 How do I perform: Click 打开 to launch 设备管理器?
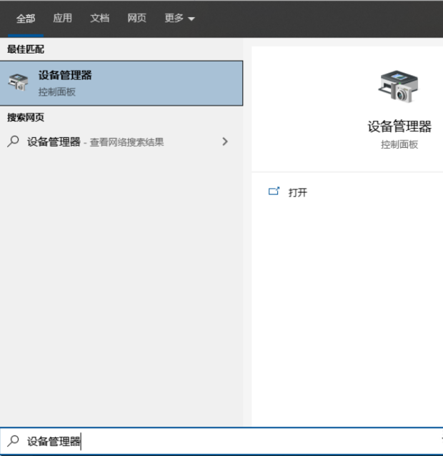point(298,192)
